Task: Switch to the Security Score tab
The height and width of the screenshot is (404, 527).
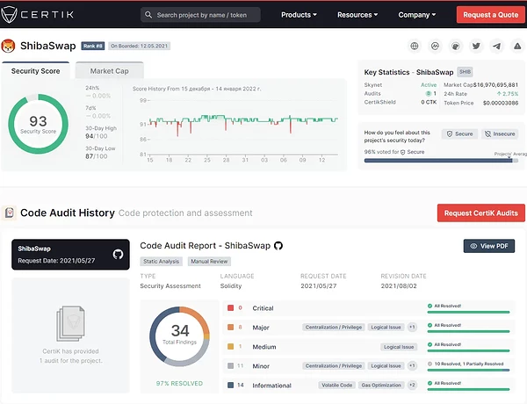Action: pyautogui.click(x=36, y=70)
